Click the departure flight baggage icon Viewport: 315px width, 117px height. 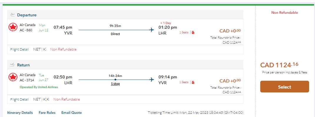click(x=193, y=32)
